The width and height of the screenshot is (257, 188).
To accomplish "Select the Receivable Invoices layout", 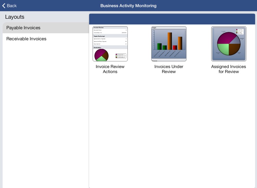I will (x=46, y=39).
